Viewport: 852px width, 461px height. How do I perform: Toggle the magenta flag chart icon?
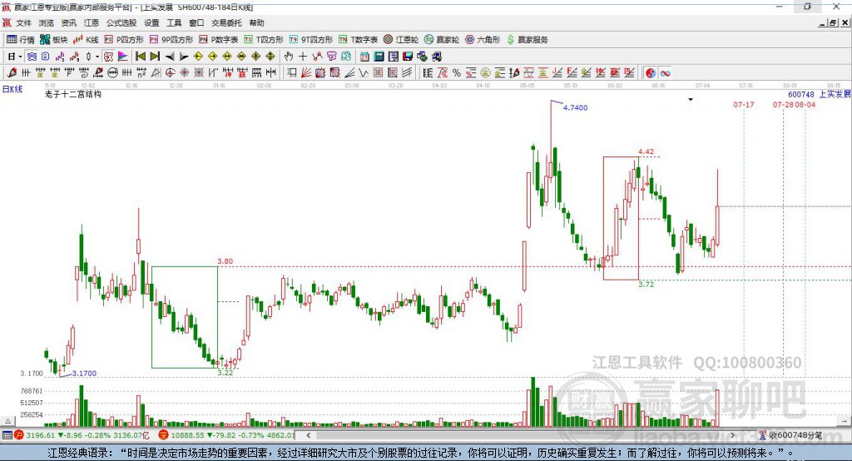[x=123, y=57]
